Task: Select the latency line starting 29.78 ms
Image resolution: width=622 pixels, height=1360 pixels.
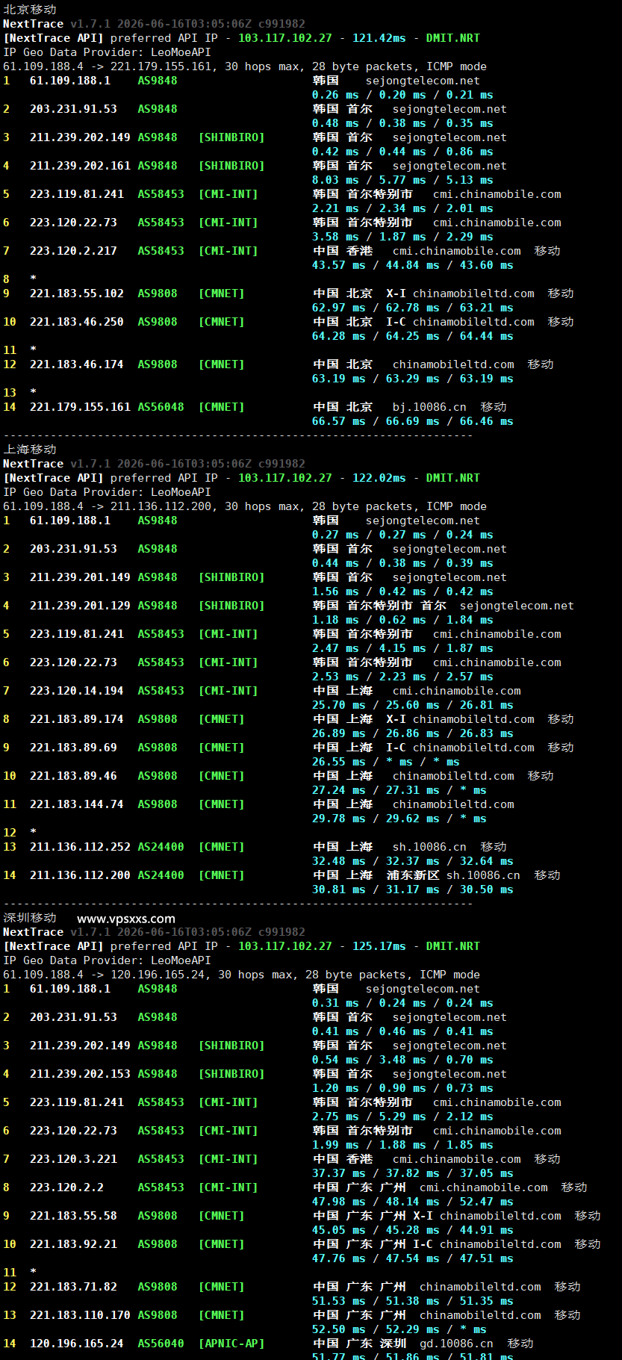Action: tap(399, 819)
